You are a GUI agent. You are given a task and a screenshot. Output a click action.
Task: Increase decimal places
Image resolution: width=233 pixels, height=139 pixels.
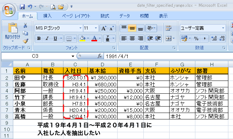click(214, 38)
